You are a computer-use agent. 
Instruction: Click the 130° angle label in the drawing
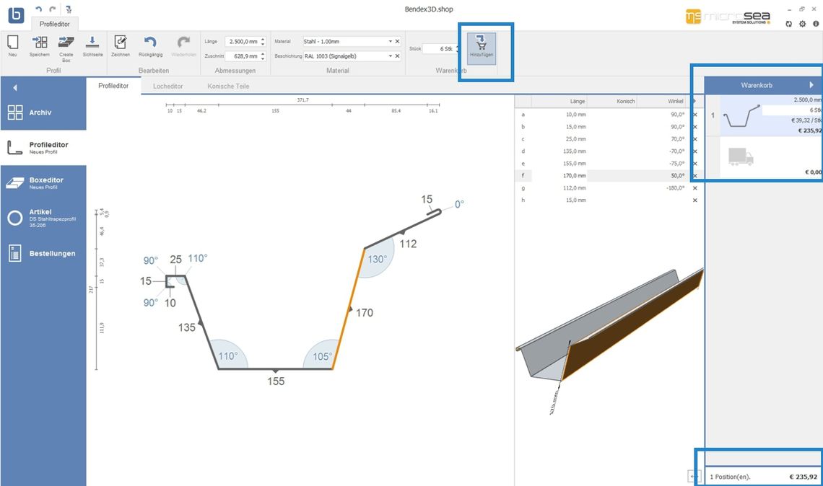[377, 259]
